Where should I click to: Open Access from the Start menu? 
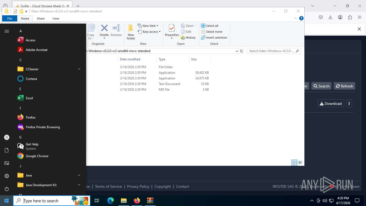[x=48, y=40]
